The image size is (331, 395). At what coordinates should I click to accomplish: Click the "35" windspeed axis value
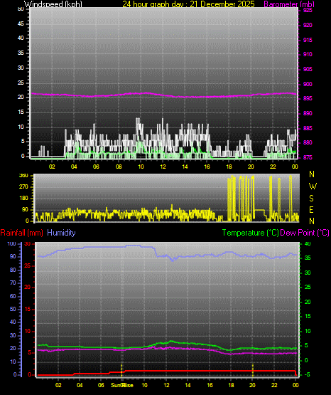(21, 53)
